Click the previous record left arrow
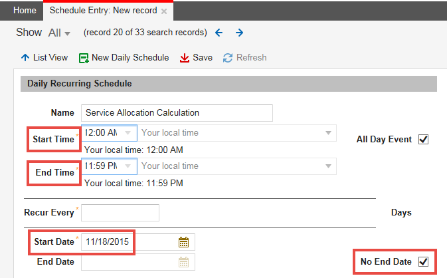This screenshot has width=447, height=278. coord(219,33)
